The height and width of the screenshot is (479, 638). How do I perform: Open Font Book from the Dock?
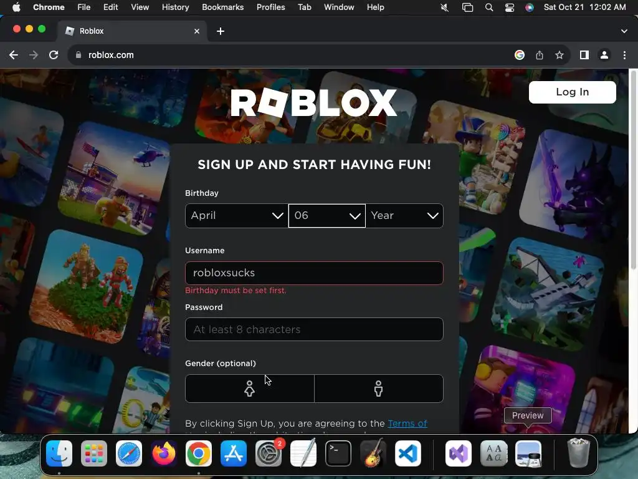[x=493, y=454]
